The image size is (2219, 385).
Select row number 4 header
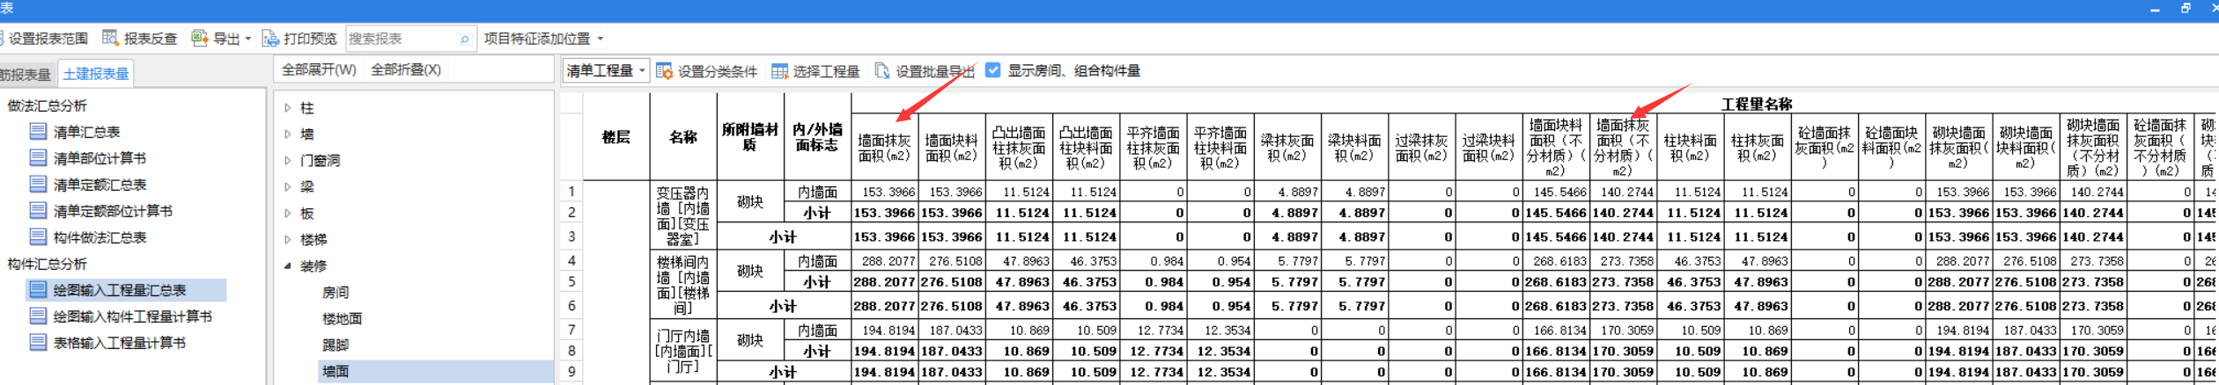click(571, 261)
